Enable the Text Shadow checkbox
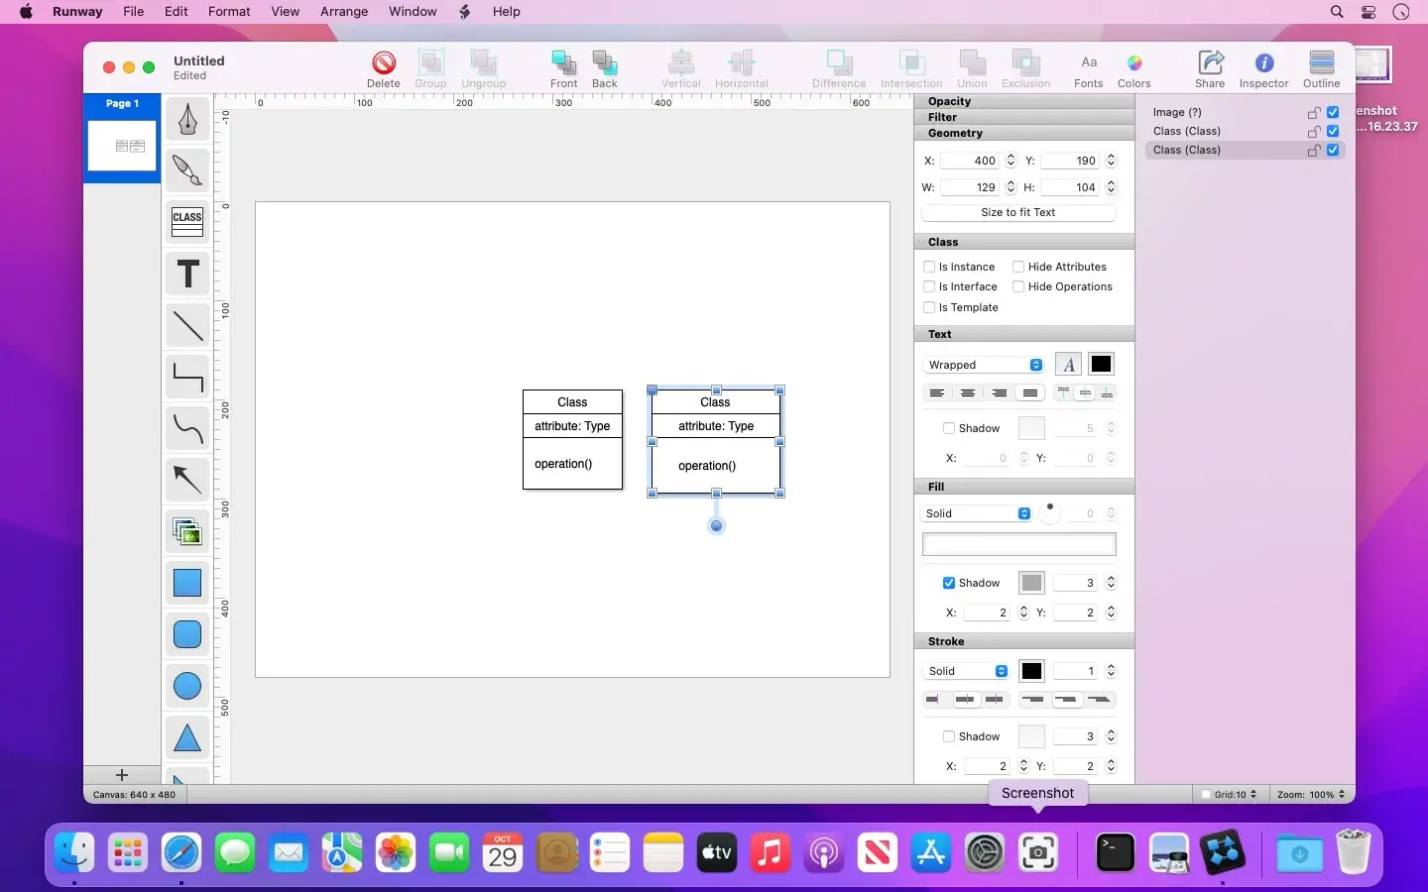 [x=949, y=428]
